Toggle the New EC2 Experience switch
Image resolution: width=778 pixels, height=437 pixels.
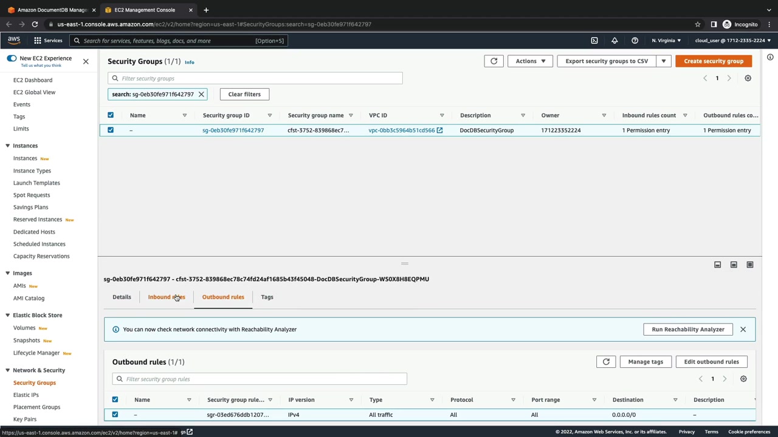click(x=12, y=58)
